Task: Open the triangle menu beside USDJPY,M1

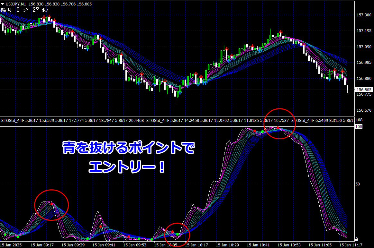Action: 2,4
